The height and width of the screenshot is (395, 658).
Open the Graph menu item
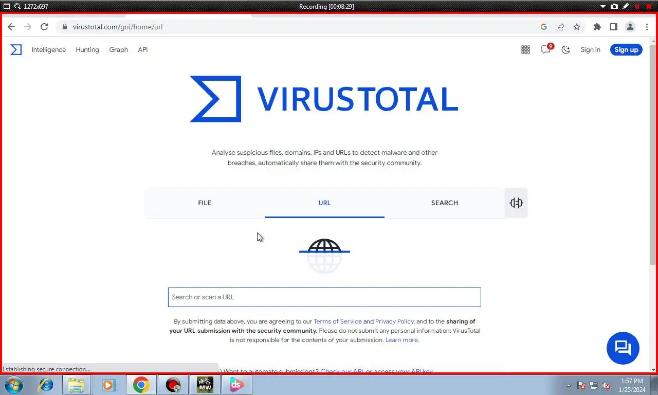click(118, 50)
